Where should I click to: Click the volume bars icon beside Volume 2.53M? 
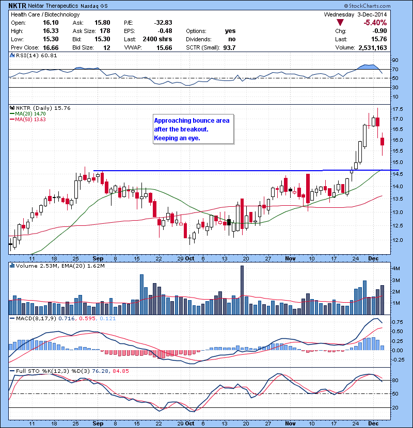[12, 266]
